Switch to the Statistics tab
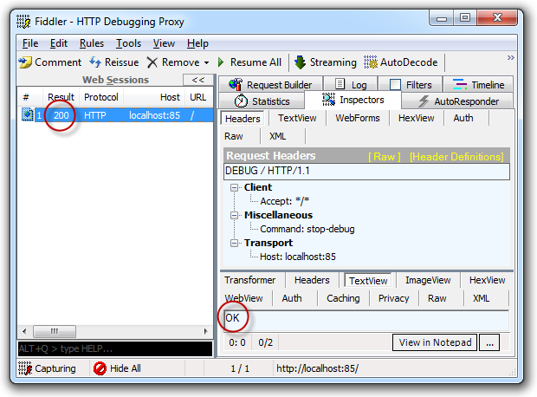 tap(262, 101)
